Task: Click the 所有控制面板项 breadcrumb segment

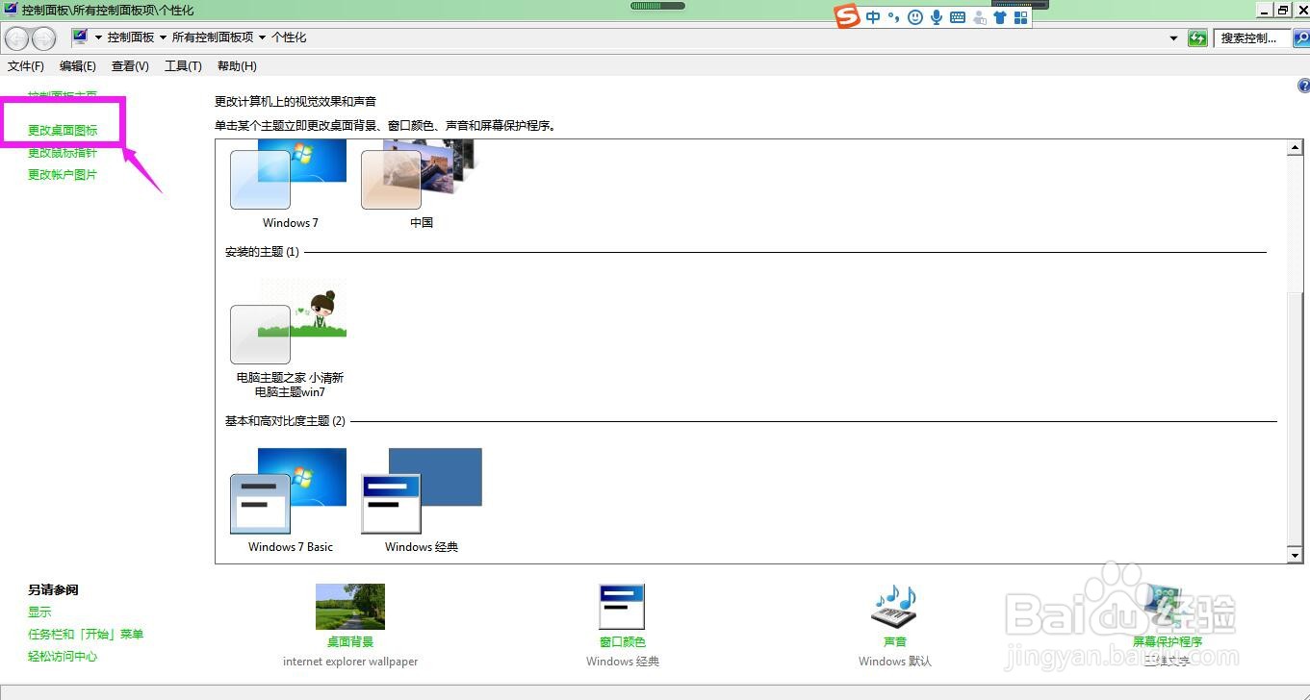Action: pos(213,37)
